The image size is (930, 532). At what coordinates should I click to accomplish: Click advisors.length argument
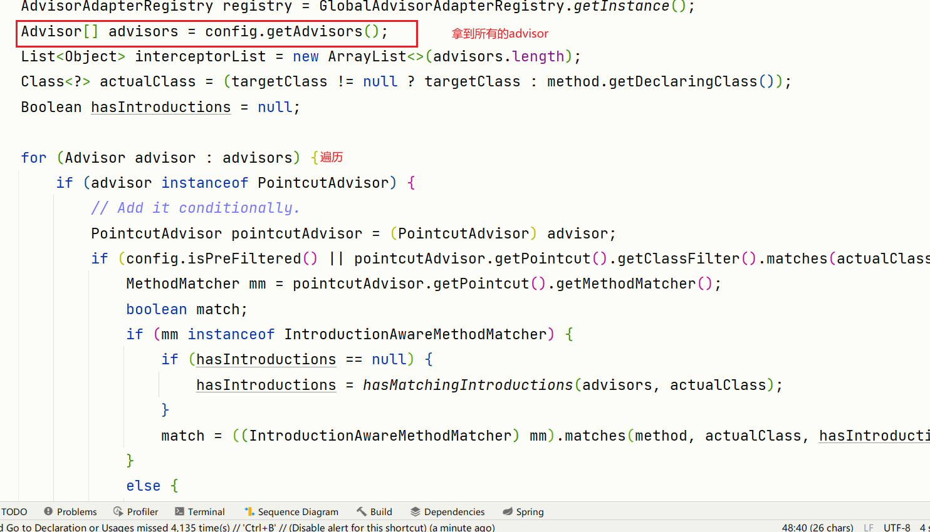(499, 56)
